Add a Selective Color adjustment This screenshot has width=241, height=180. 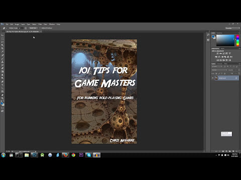tap(230, 60)
